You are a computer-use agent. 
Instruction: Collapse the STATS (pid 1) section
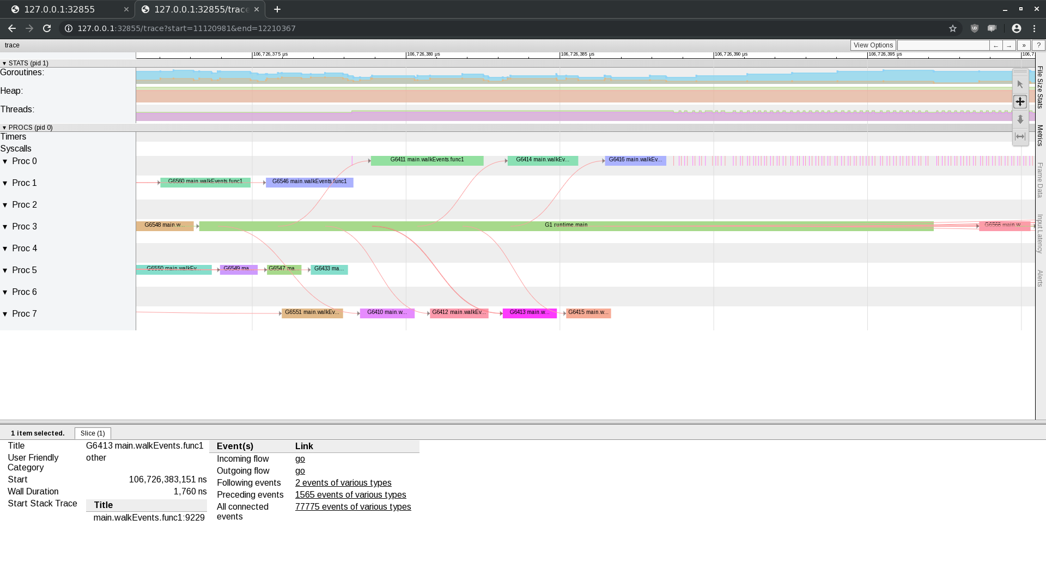tap(4, 63)
